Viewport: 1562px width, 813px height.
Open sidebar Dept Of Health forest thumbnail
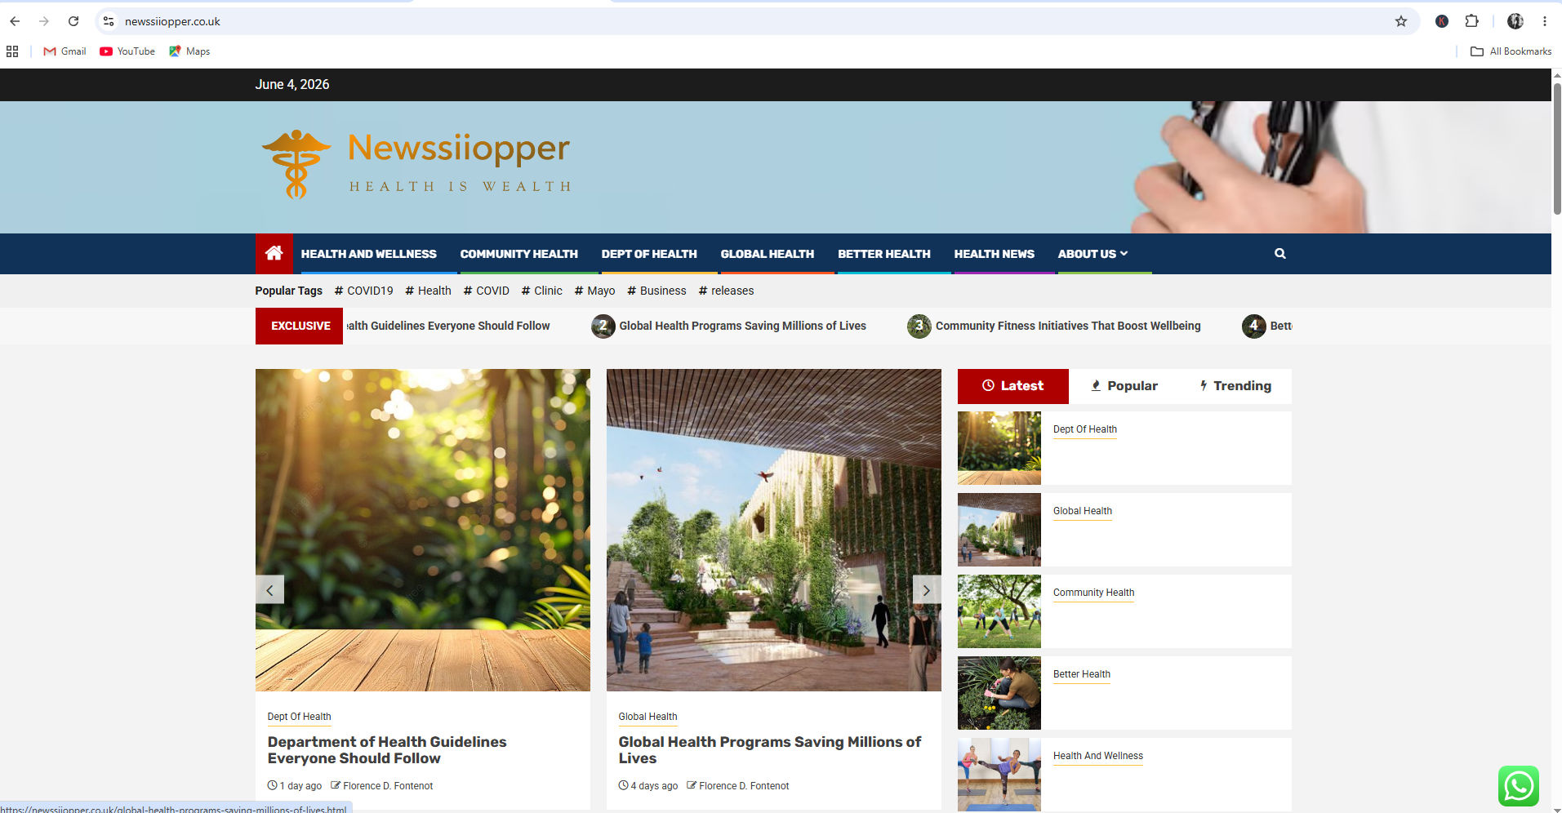click(x=999, y=448)
